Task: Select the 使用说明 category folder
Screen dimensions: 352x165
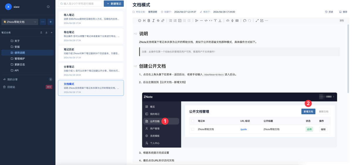Action: (x=28, y=53)
